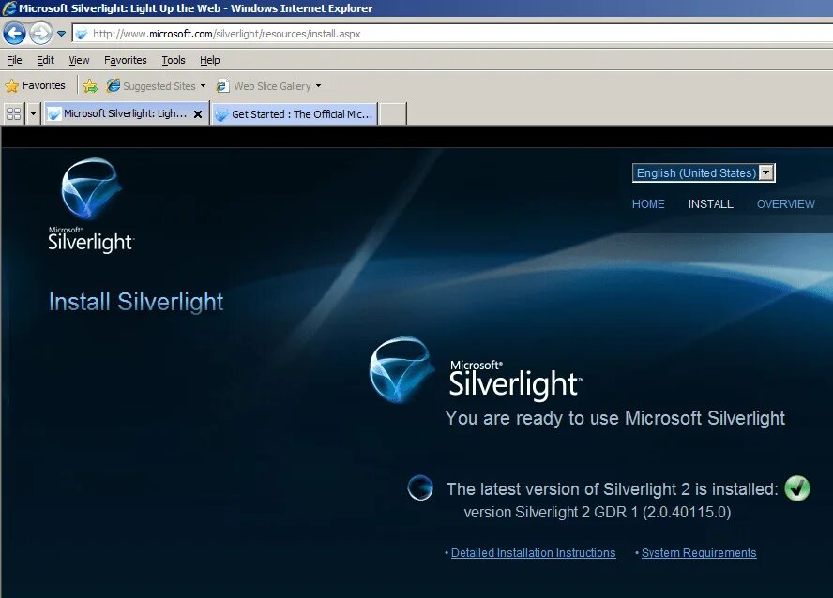Open a new blank tab
Viewport: 833px width, 598px height.
393,113
